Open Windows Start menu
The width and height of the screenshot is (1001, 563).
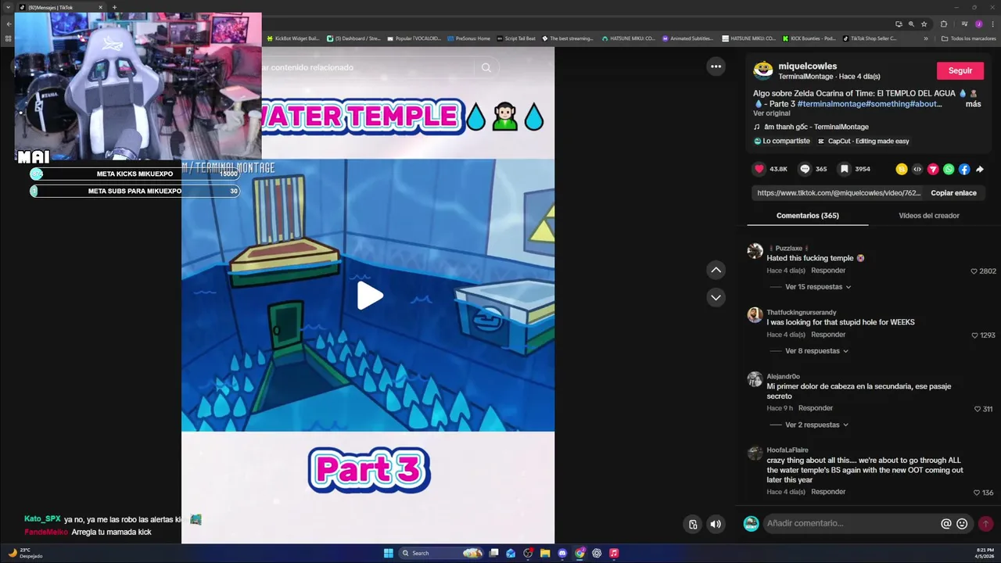point(389,553)
